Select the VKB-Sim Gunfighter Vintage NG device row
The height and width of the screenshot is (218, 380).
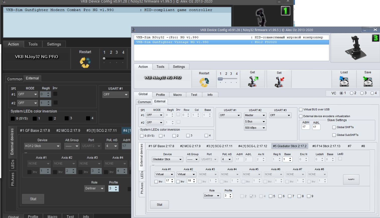click(x=231, y=42)
